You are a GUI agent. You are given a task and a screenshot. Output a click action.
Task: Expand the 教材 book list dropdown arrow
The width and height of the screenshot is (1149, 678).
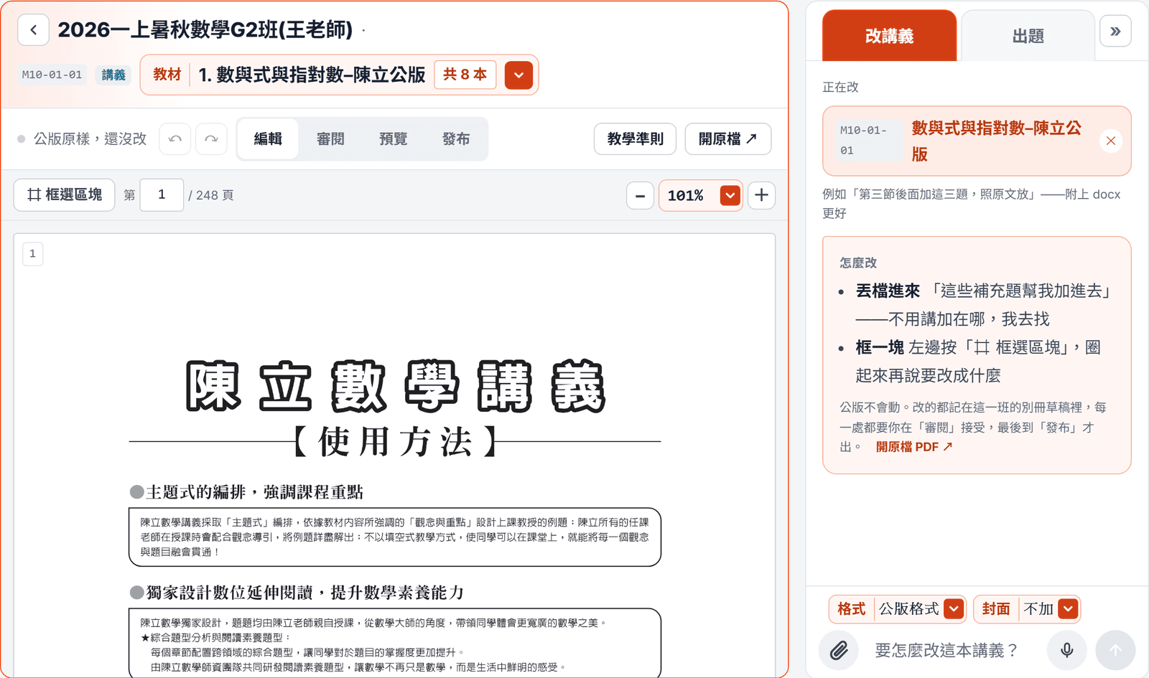coord(518,75)
